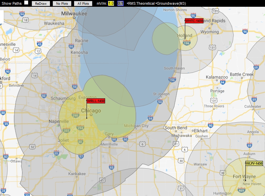Click the US Route 6 shield near Michigan City
Image resolution: width=265 pixels, height=196 pixels.
(142, 144)
